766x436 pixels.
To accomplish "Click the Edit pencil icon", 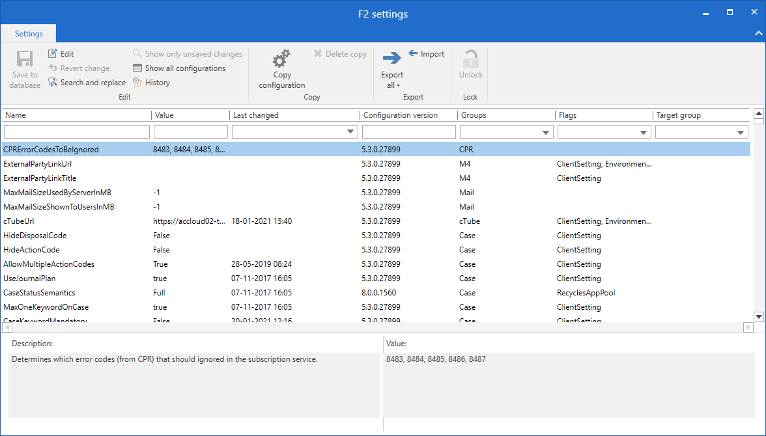I will click(53, 54).
